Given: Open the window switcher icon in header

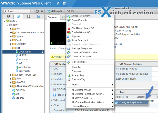Looking at the screenshot, I should [64, 3].
